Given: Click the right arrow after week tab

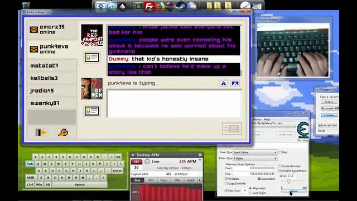Looking at the screenshot, I should tap(200, 180).
